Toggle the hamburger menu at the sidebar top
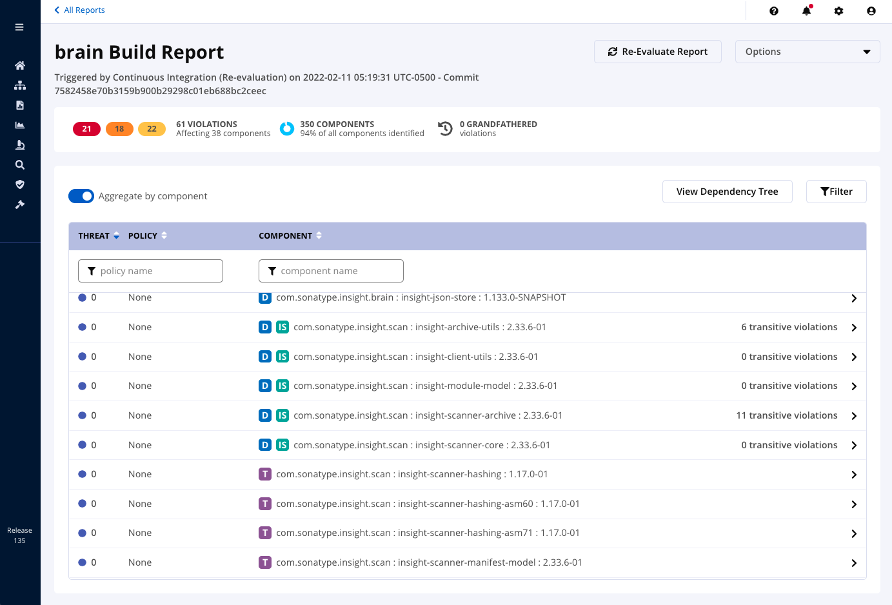This screenshot has height=605, width=892. coord(19,27)
